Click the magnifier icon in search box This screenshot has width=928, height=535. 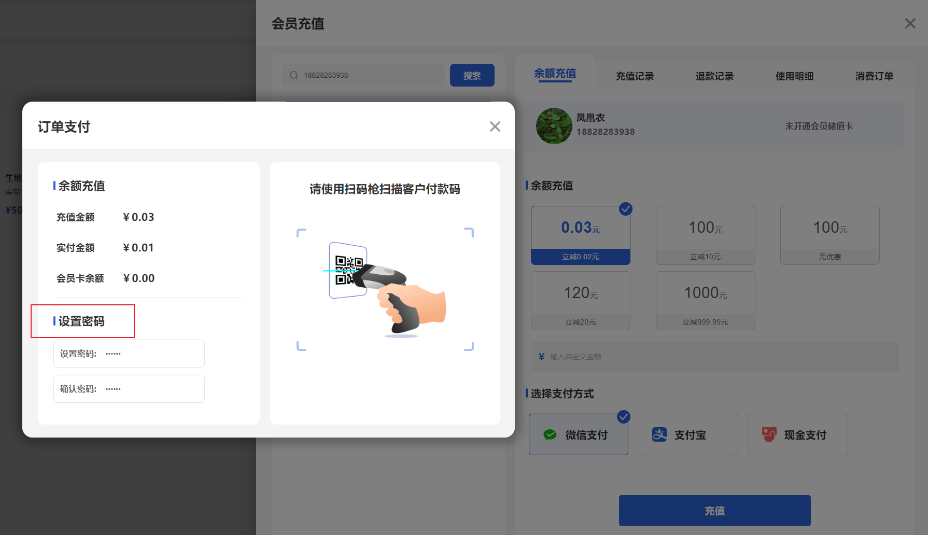[293, 75]
